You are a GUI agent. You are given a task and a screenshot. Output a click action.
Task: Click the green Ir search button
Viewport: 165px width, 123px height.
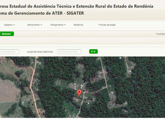(93, 52)
